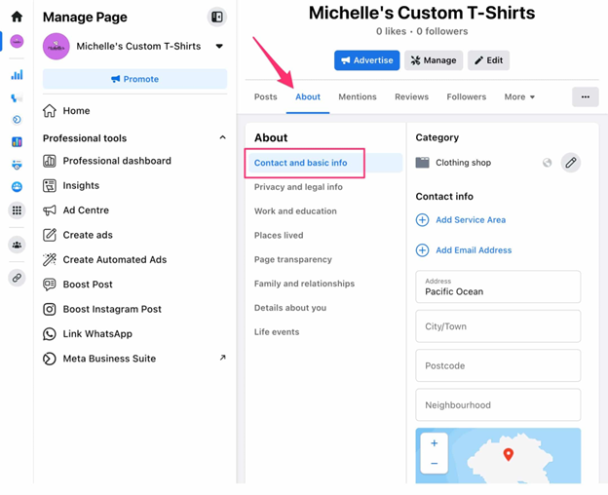The image size is (608, 495).
Task: Open Home in Manage Page sidebar
Action: 134,111
